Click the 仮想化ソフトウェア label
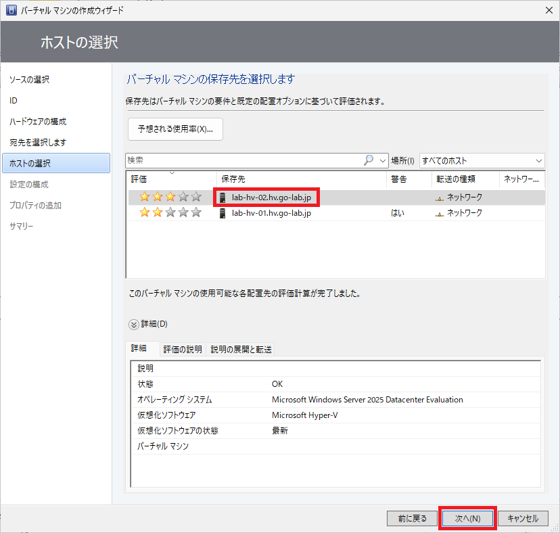 pos(166,415)
